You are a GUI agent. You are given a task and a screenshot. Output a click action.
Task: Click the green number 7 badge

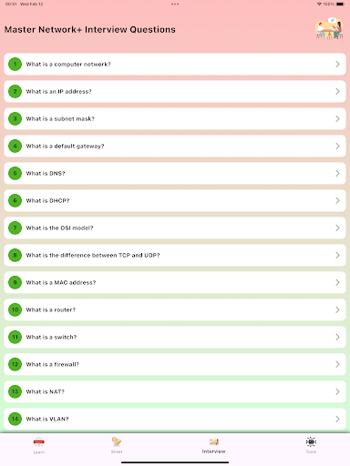click(15, 228)
